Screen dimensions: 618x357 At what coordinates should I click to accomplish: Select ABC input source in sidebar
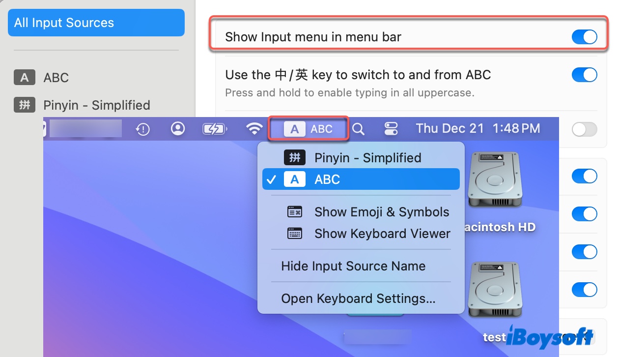tap(56, 77)
